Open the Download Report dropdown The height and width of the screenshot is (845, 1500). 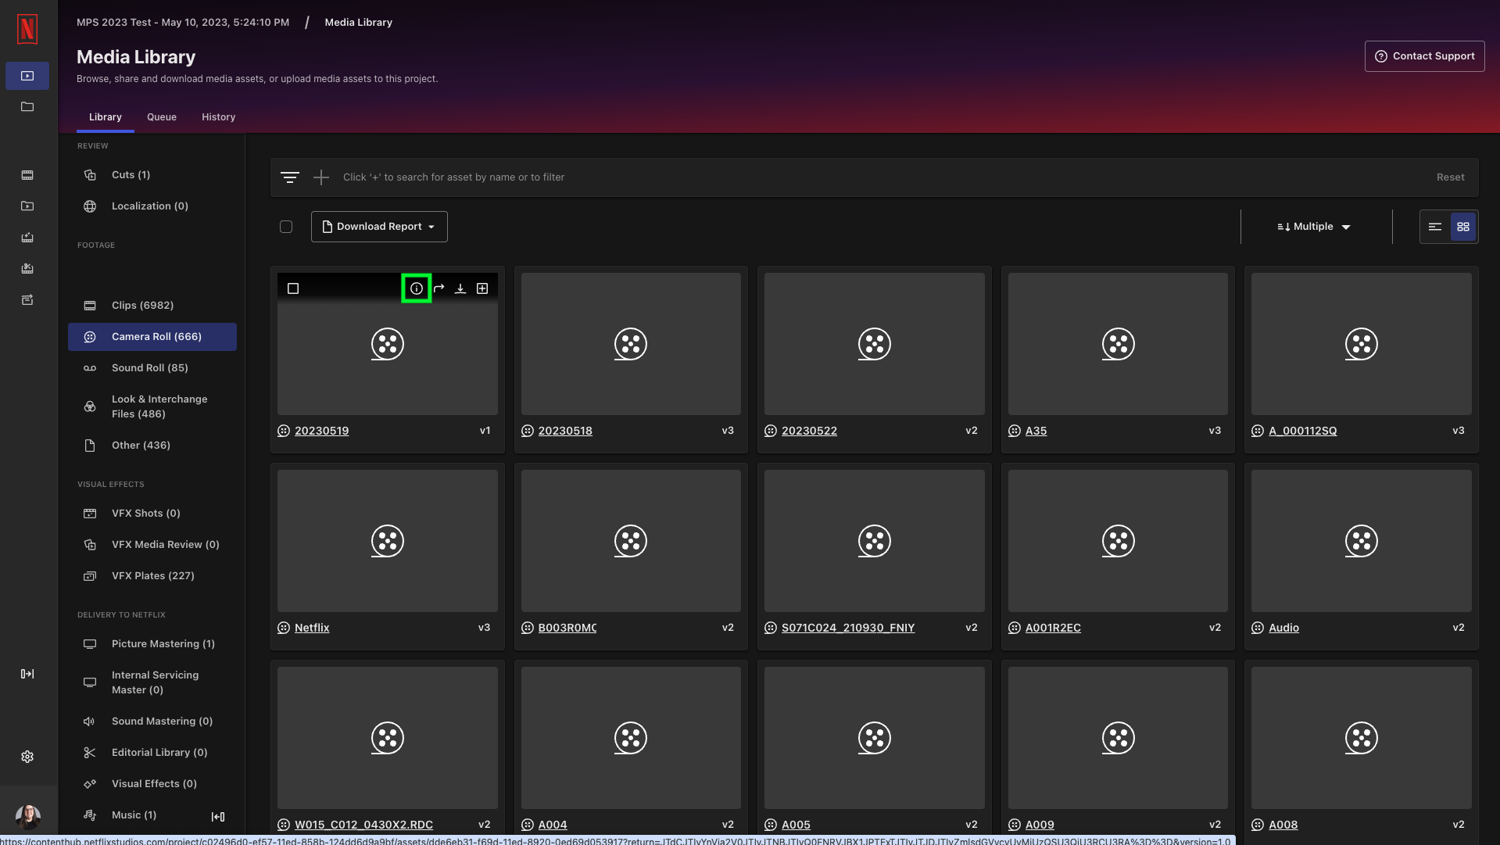pyautogui.click(x=379, y=227)
